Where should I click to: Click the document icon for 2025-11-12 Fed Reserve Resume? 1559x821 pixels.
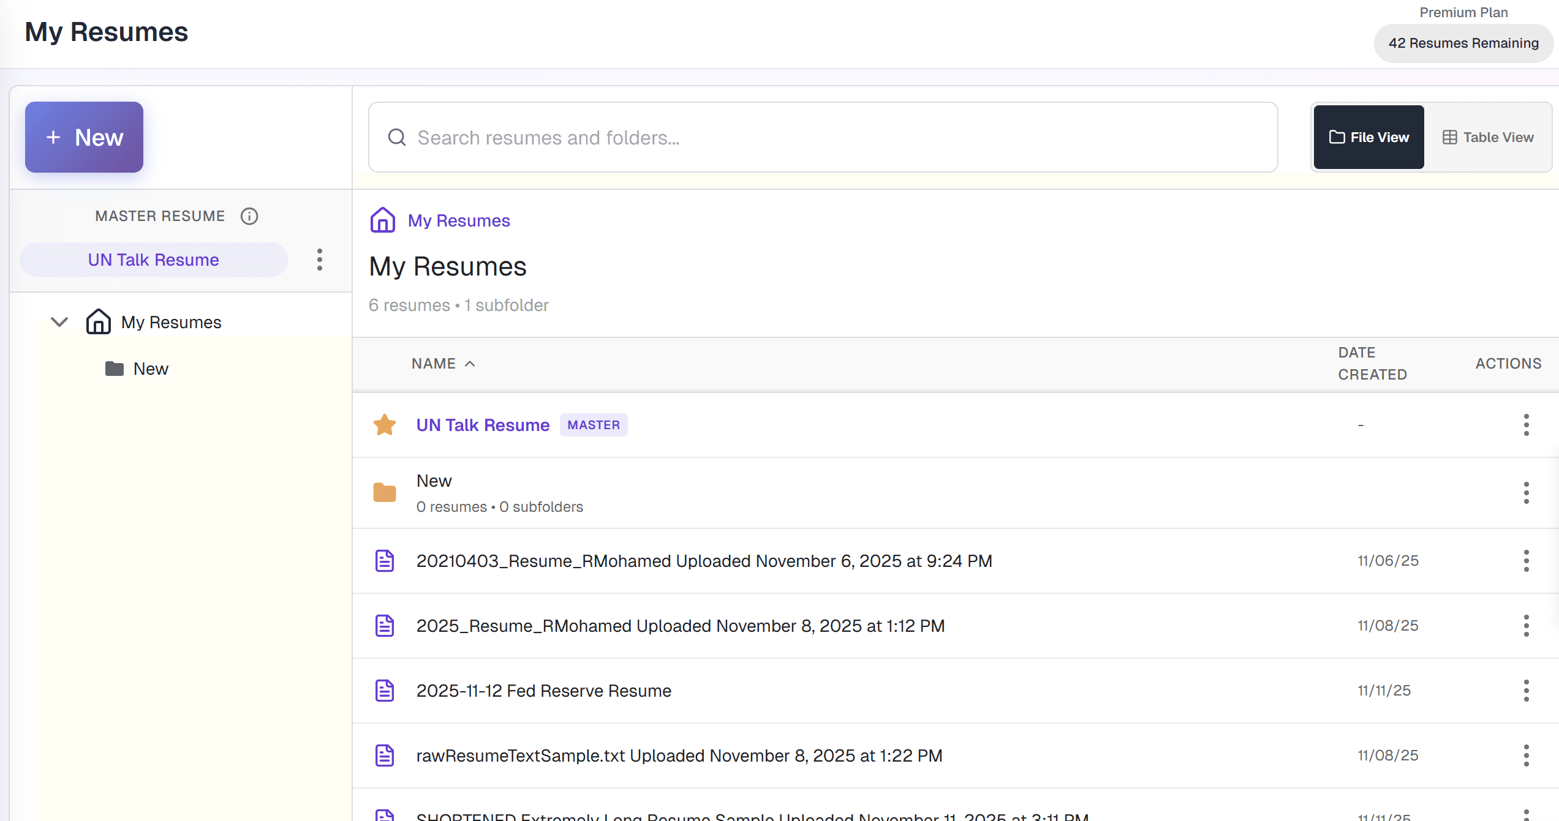coord(384,690)
